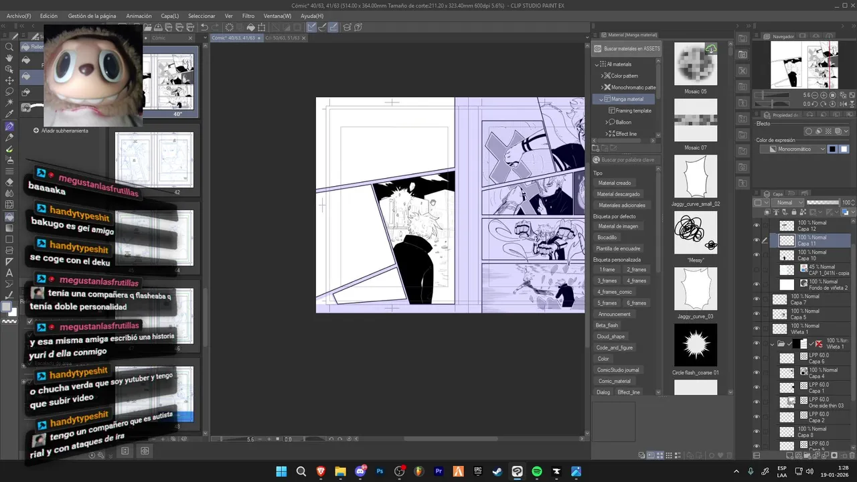Toggle visibility of Capa 5 layer
The image size is (857, 482).
757,314
